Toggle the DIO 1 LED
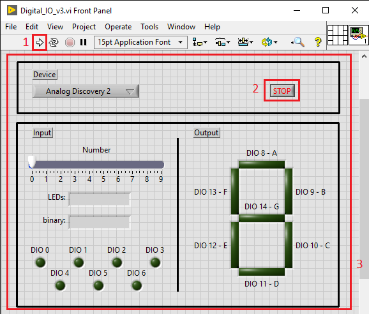Image resolution: width=369 pixels, height=314 pixels. pyautogui.click(x=79, y=262)
